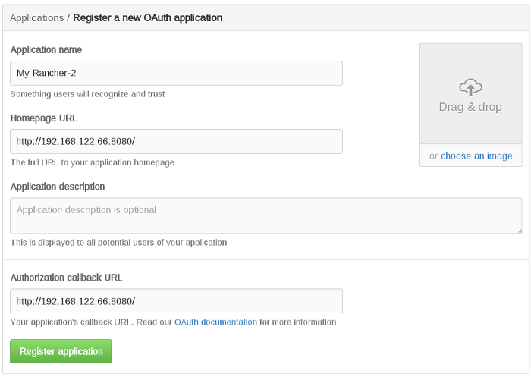Click the hint about display to all potential users
Image resolution: width=531 pixels, height=377 pixels.
pyautogui.click(x=118, y=243)
